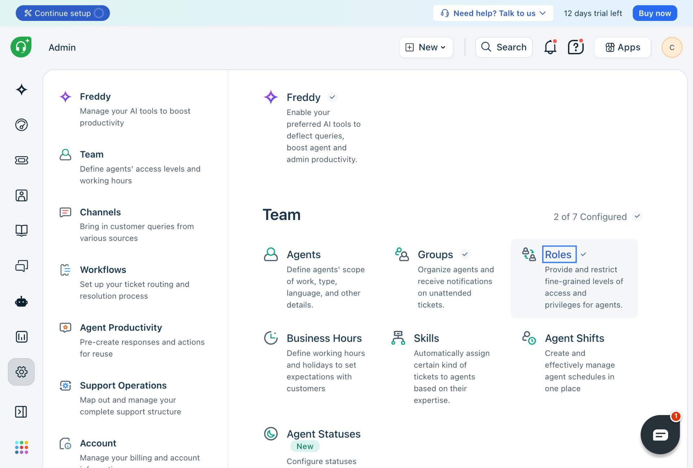Screen dimensions: 693x468
Task: Open the Roles link
Action: (x=558, y=254)
